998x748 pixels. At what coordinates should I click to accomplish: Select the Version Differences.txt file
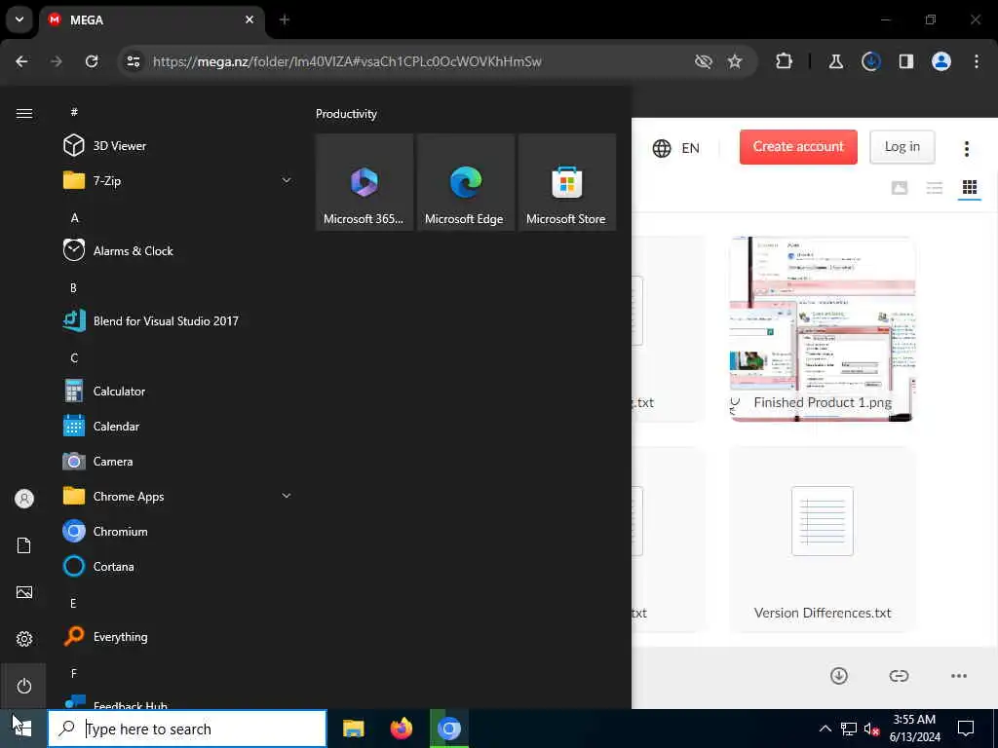[x=823, y=540]
